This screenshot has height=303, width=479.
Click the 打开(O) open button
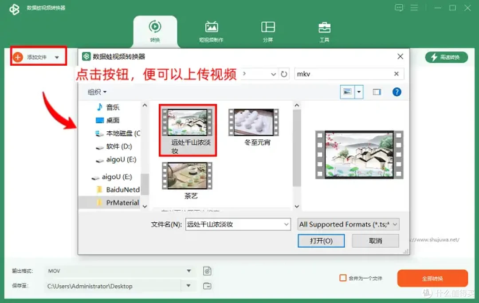321,241
